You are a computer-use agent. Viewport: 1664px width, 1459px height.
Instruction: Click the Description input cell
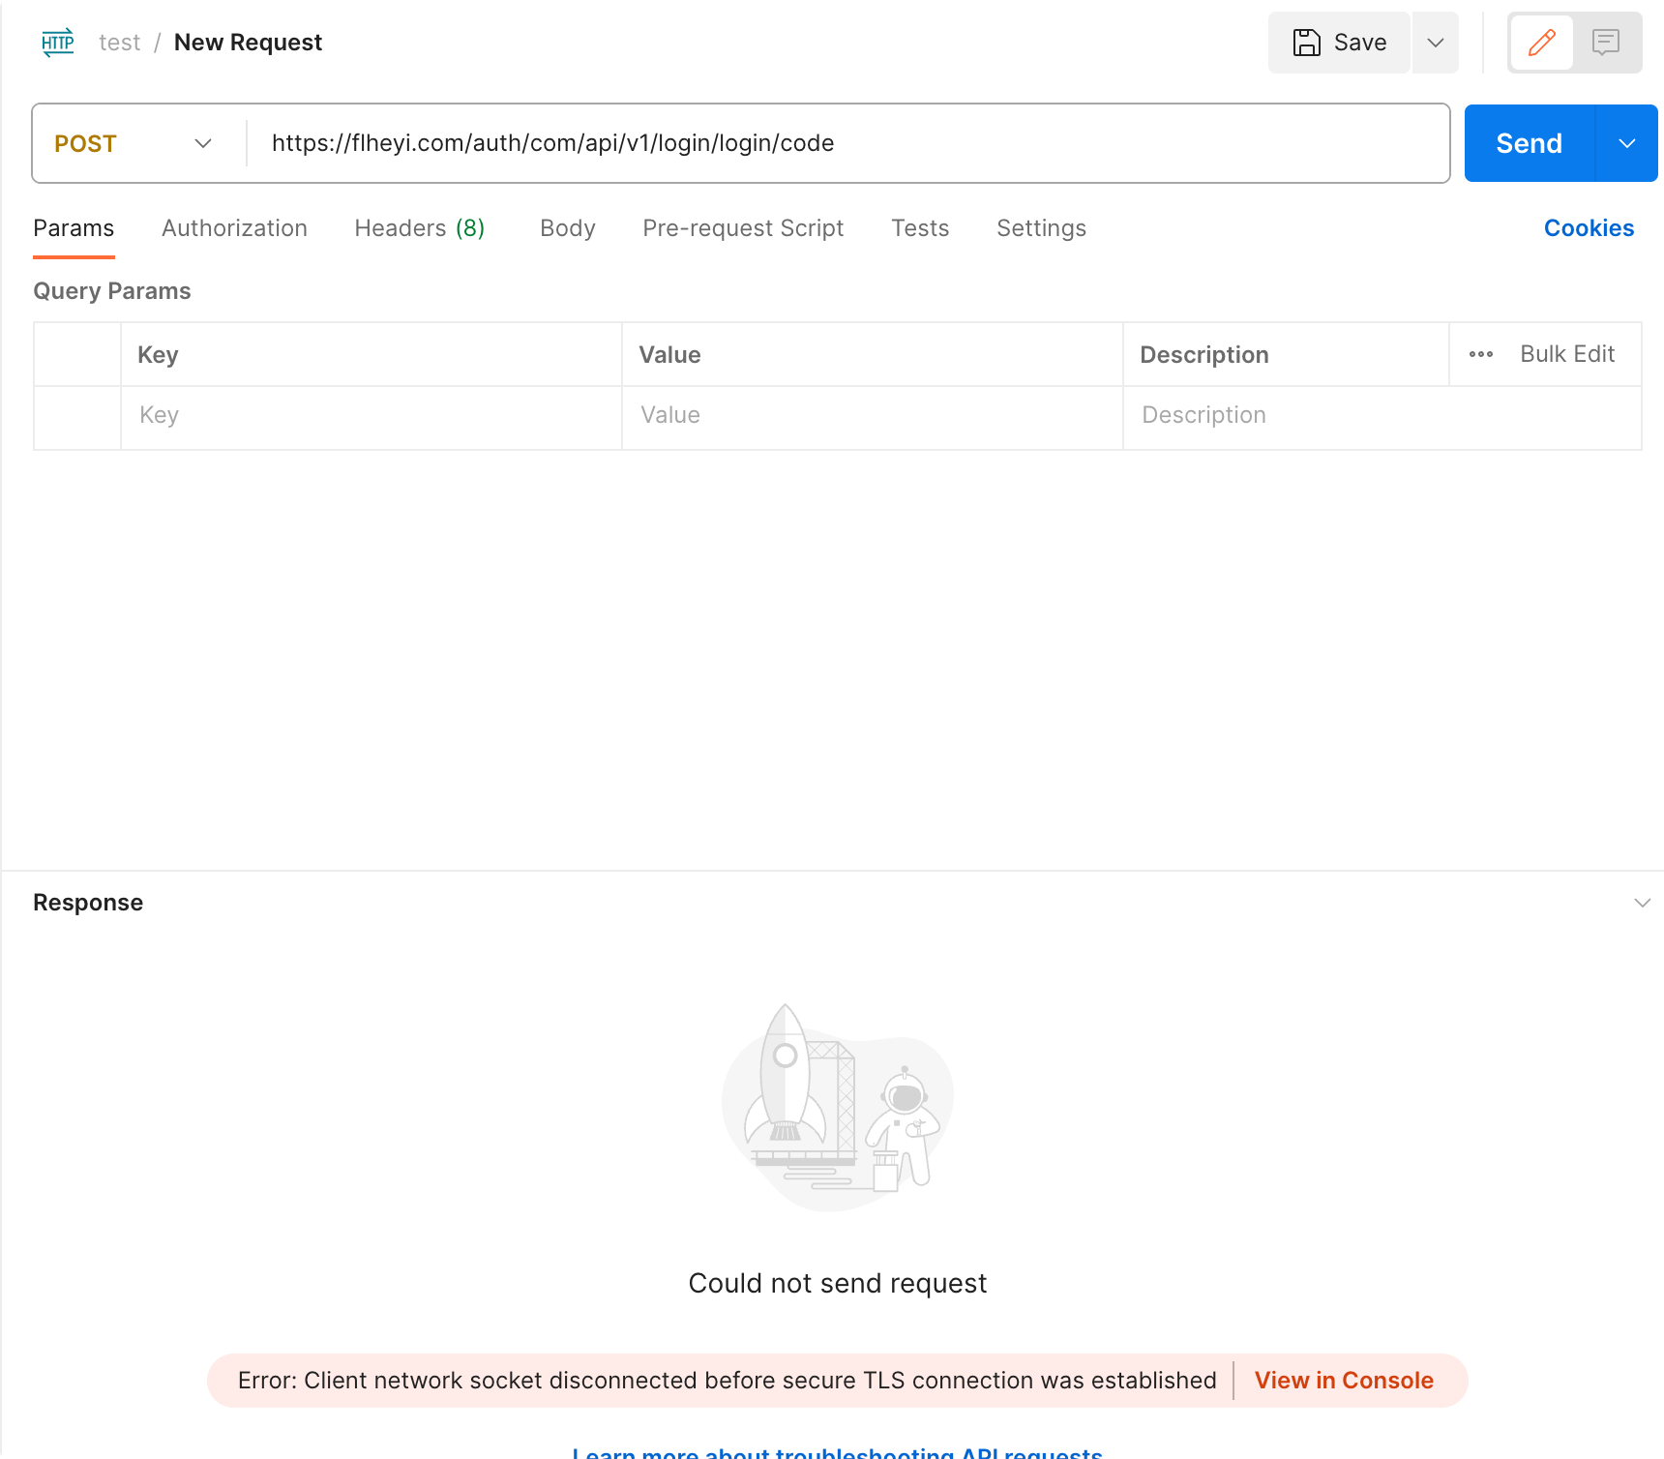pos(1382,418)
